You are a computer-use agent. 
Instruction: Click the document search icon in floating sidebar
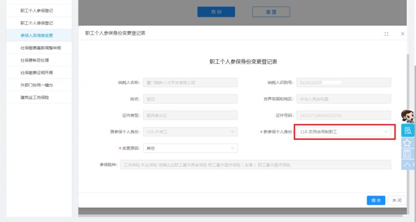point(407,131)
